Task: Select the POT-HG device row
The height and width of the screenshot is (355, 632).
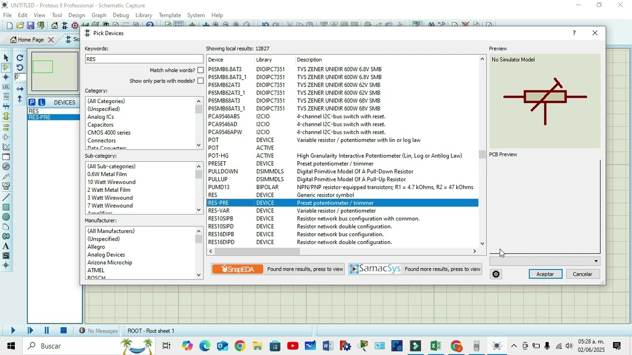Action: (x=342, y=156)
